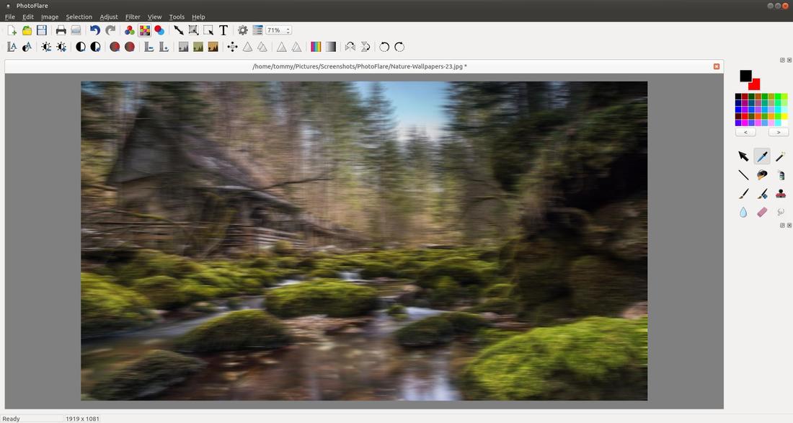The width and height of the screenshot is (793, 423).
Task: Print the image with the printer icon
Action: pyautogui.click(x=61, y=30)
